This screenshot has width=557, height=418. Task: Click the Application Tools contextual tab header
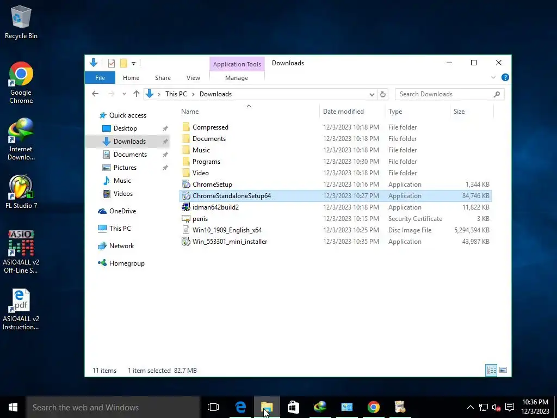pyautogui.click(x=237, y=64)
